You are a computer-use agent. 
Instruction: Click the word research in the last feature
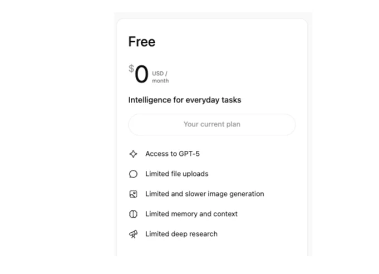pyautogui.click(x=203, y=234)
